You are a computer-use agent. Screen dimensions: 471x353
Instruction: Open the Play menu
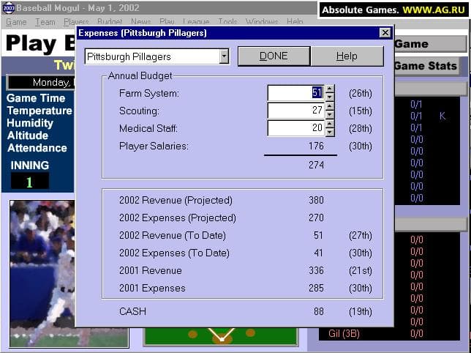click(167, 22)
